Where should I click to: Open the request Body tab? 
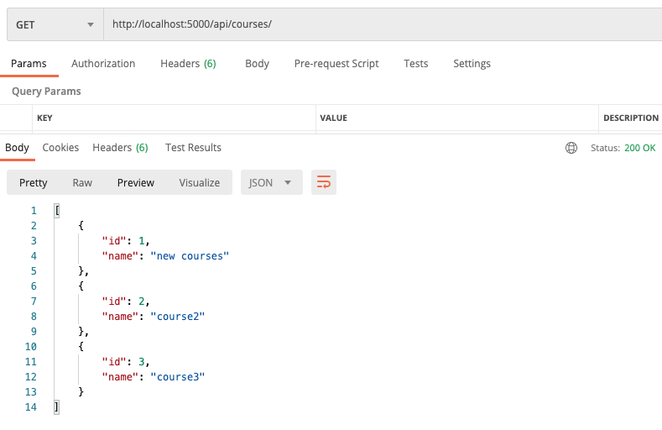point(257,63)
